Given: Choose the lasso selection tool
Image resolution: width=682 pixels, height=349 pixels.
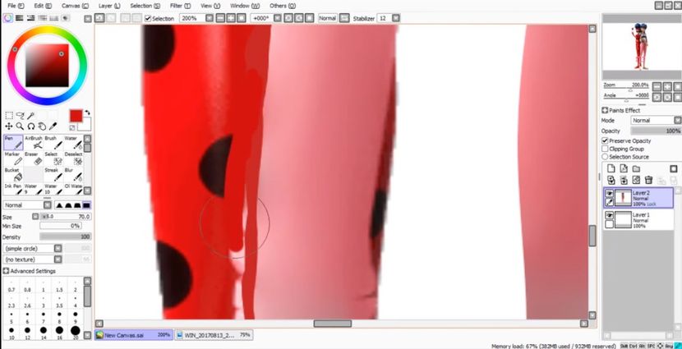Looking at the screenshot, I should click(20, 116).
